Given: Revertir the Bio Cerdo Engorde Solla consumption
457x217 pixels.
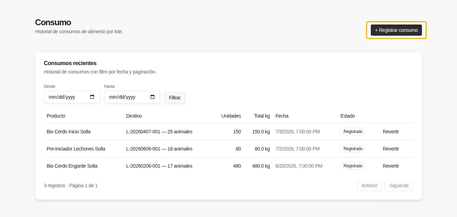Looking at the screenshot, I should coord(391,166).
